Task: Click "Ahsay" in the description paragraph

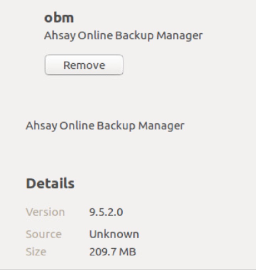Action: tap(41, 126)
